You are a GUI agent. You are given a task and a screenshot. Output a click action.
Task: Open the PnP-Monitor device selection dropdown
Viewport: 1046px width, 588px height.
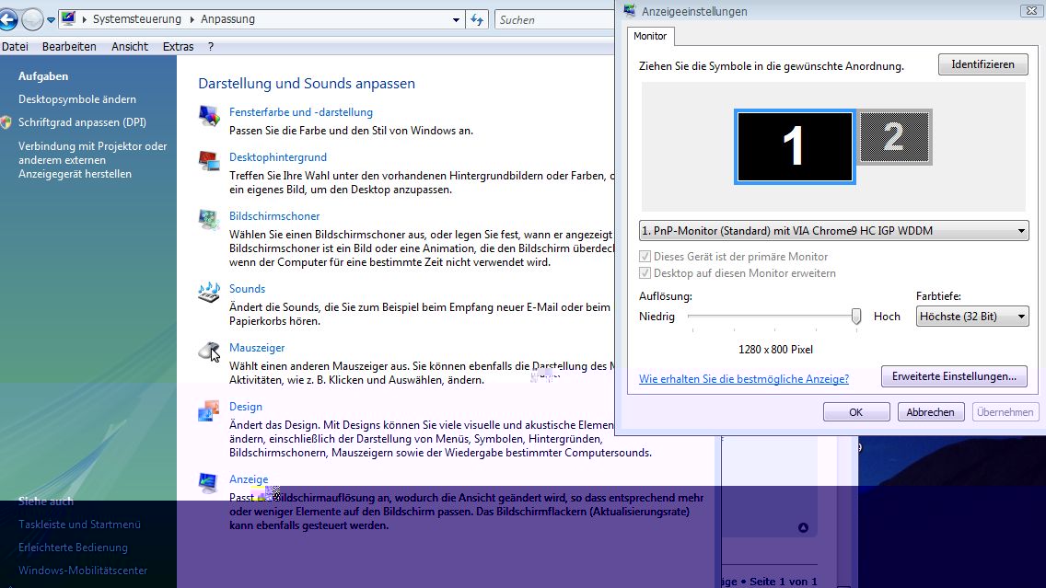point(833,231)
